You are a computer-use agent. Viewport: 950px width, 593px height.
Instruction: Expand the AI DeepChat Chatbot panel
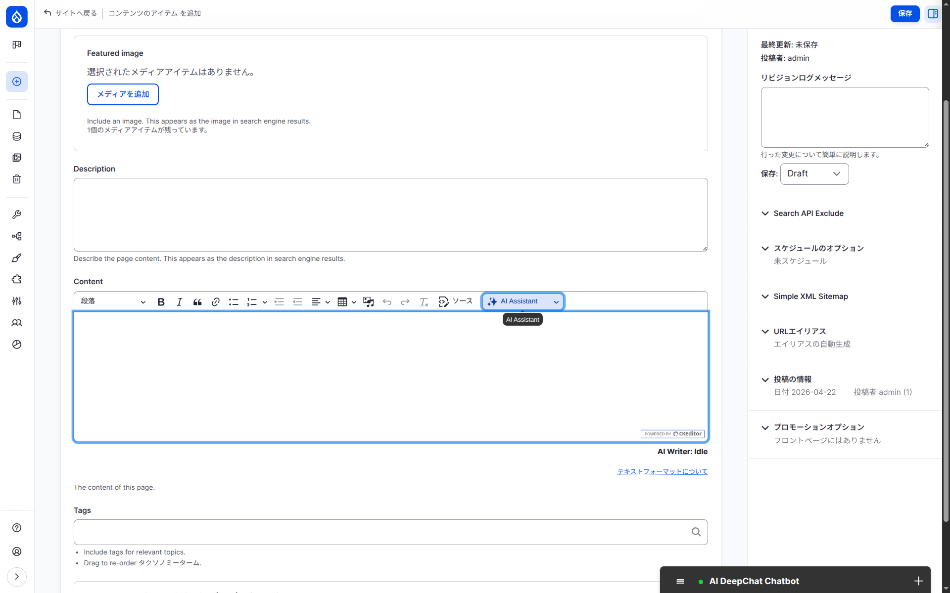(918, 581)
